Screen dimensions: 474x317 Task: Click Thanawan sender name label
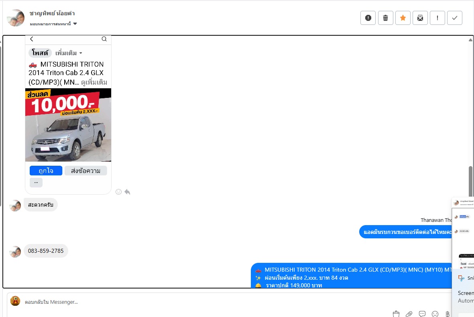(x=436, y=220)
